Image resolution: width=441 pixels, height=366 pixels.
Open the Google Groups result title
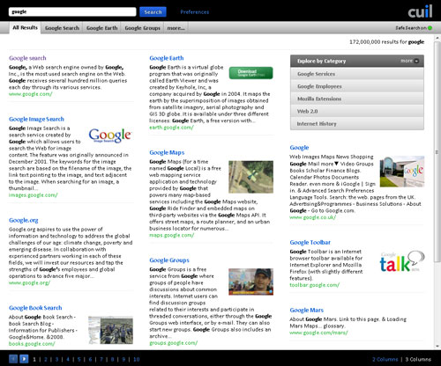point(169,260)
